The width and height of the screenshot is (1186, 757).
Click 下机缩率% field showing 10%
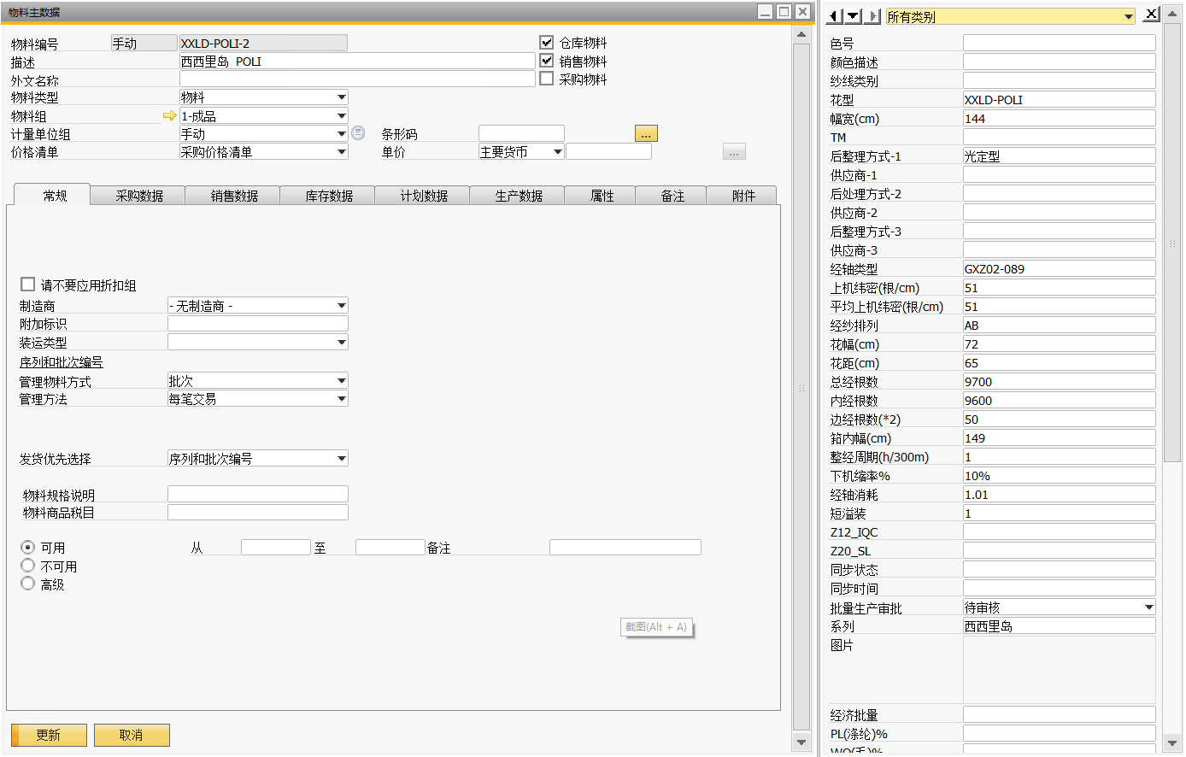pos(1060,475)
